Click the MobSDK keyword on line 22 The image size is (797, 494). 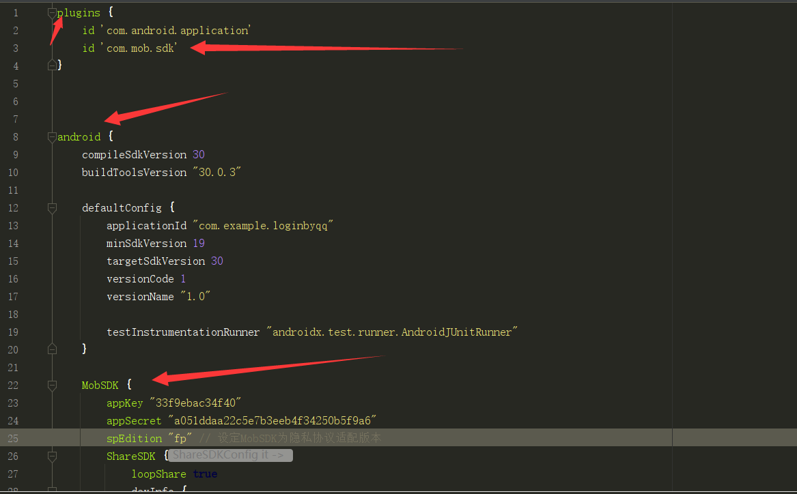tap(100, 386)
